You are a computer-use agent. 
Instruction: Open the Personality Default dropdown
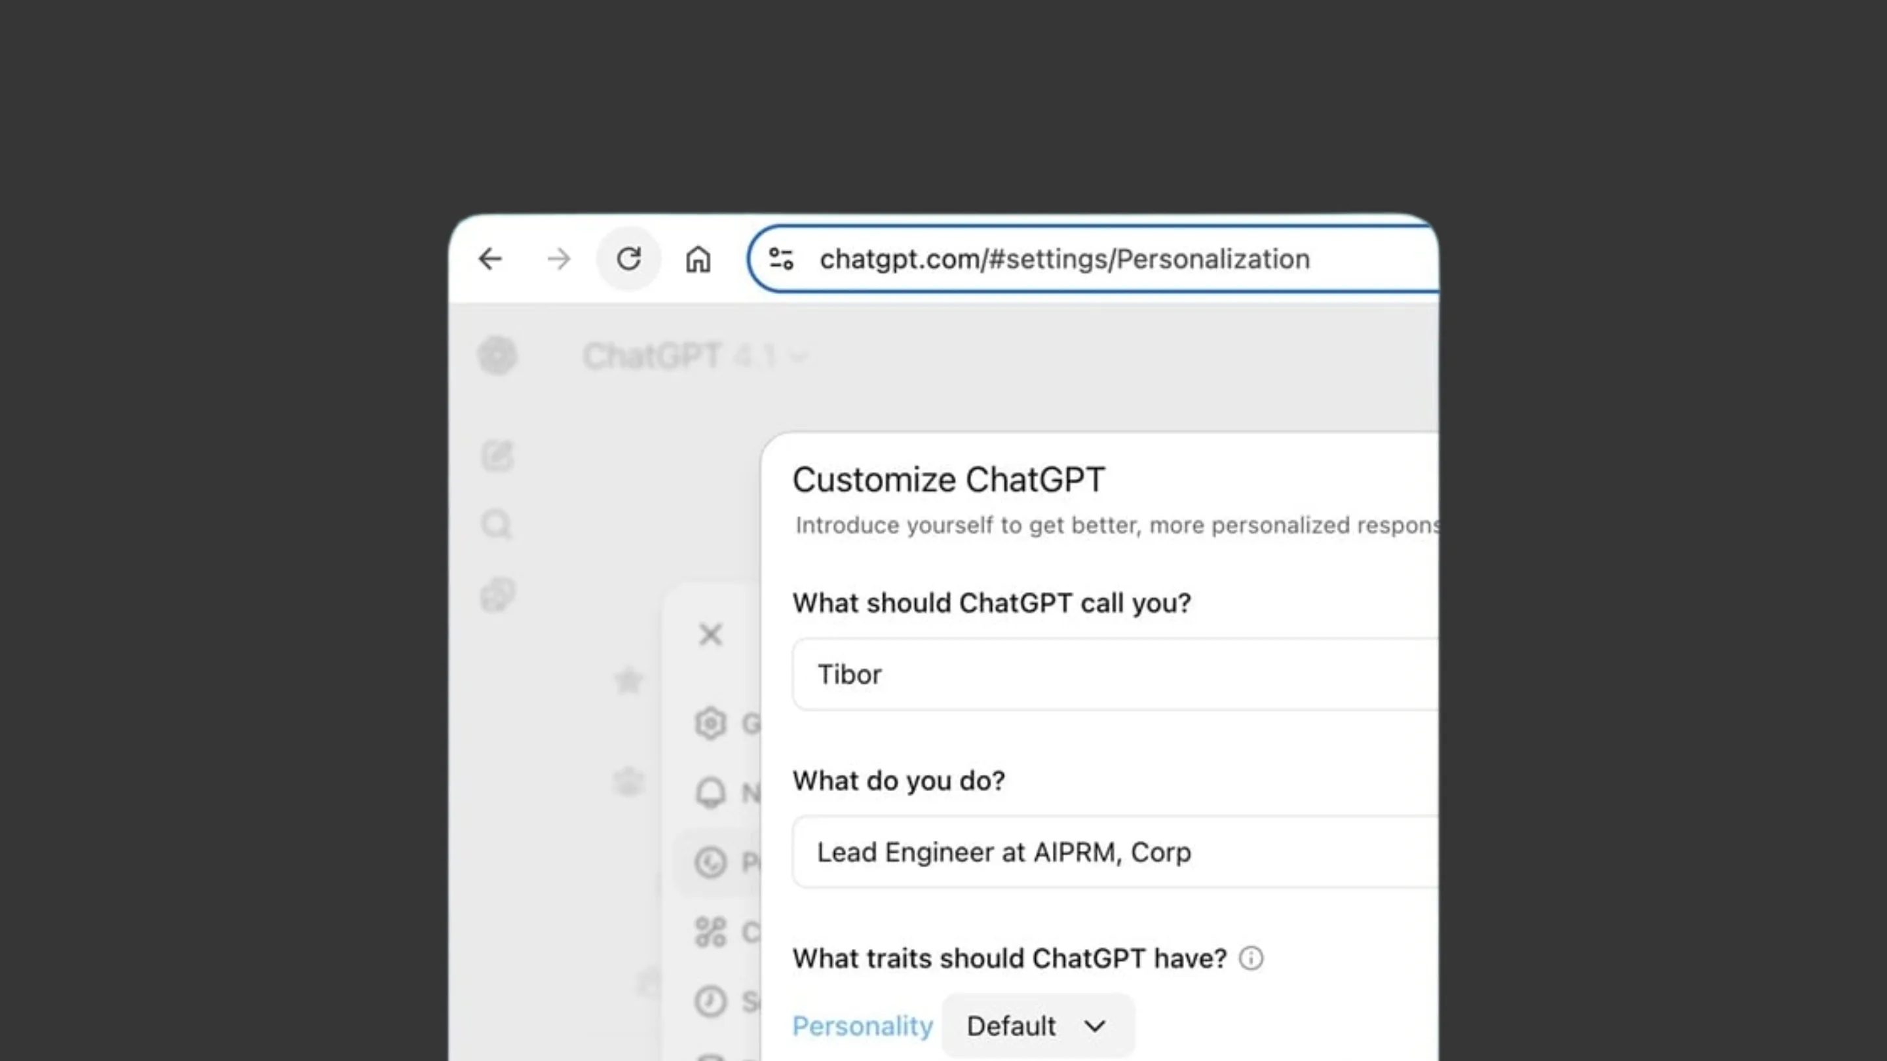[1037, 1026]
